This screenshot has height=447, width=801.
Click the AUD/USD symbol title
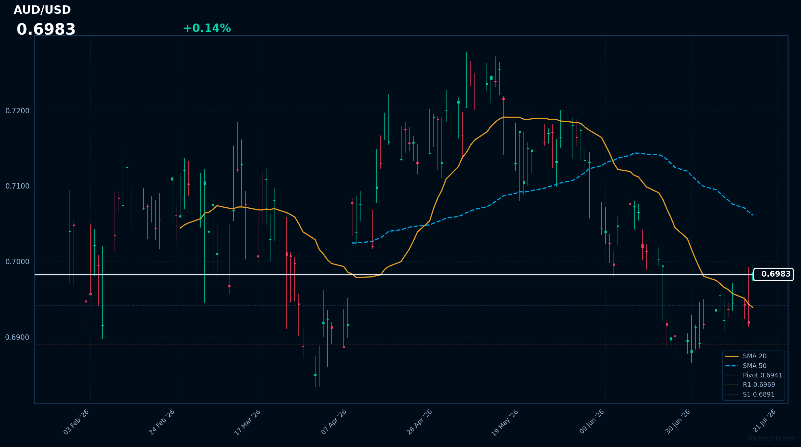coord(42,10)
